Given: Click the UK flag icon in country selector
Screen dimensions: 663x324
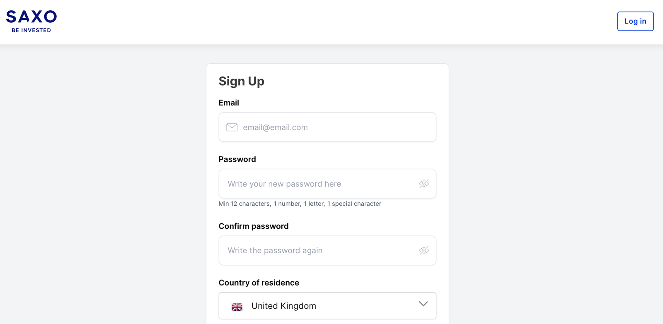Looking at the screenshot, I should (x=237, y=307).
